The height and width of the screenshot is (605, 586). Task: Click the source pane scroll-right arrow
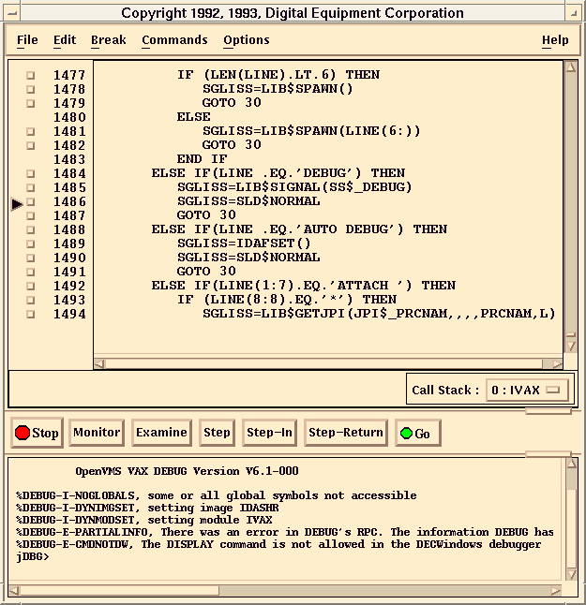tap(557, 363)
